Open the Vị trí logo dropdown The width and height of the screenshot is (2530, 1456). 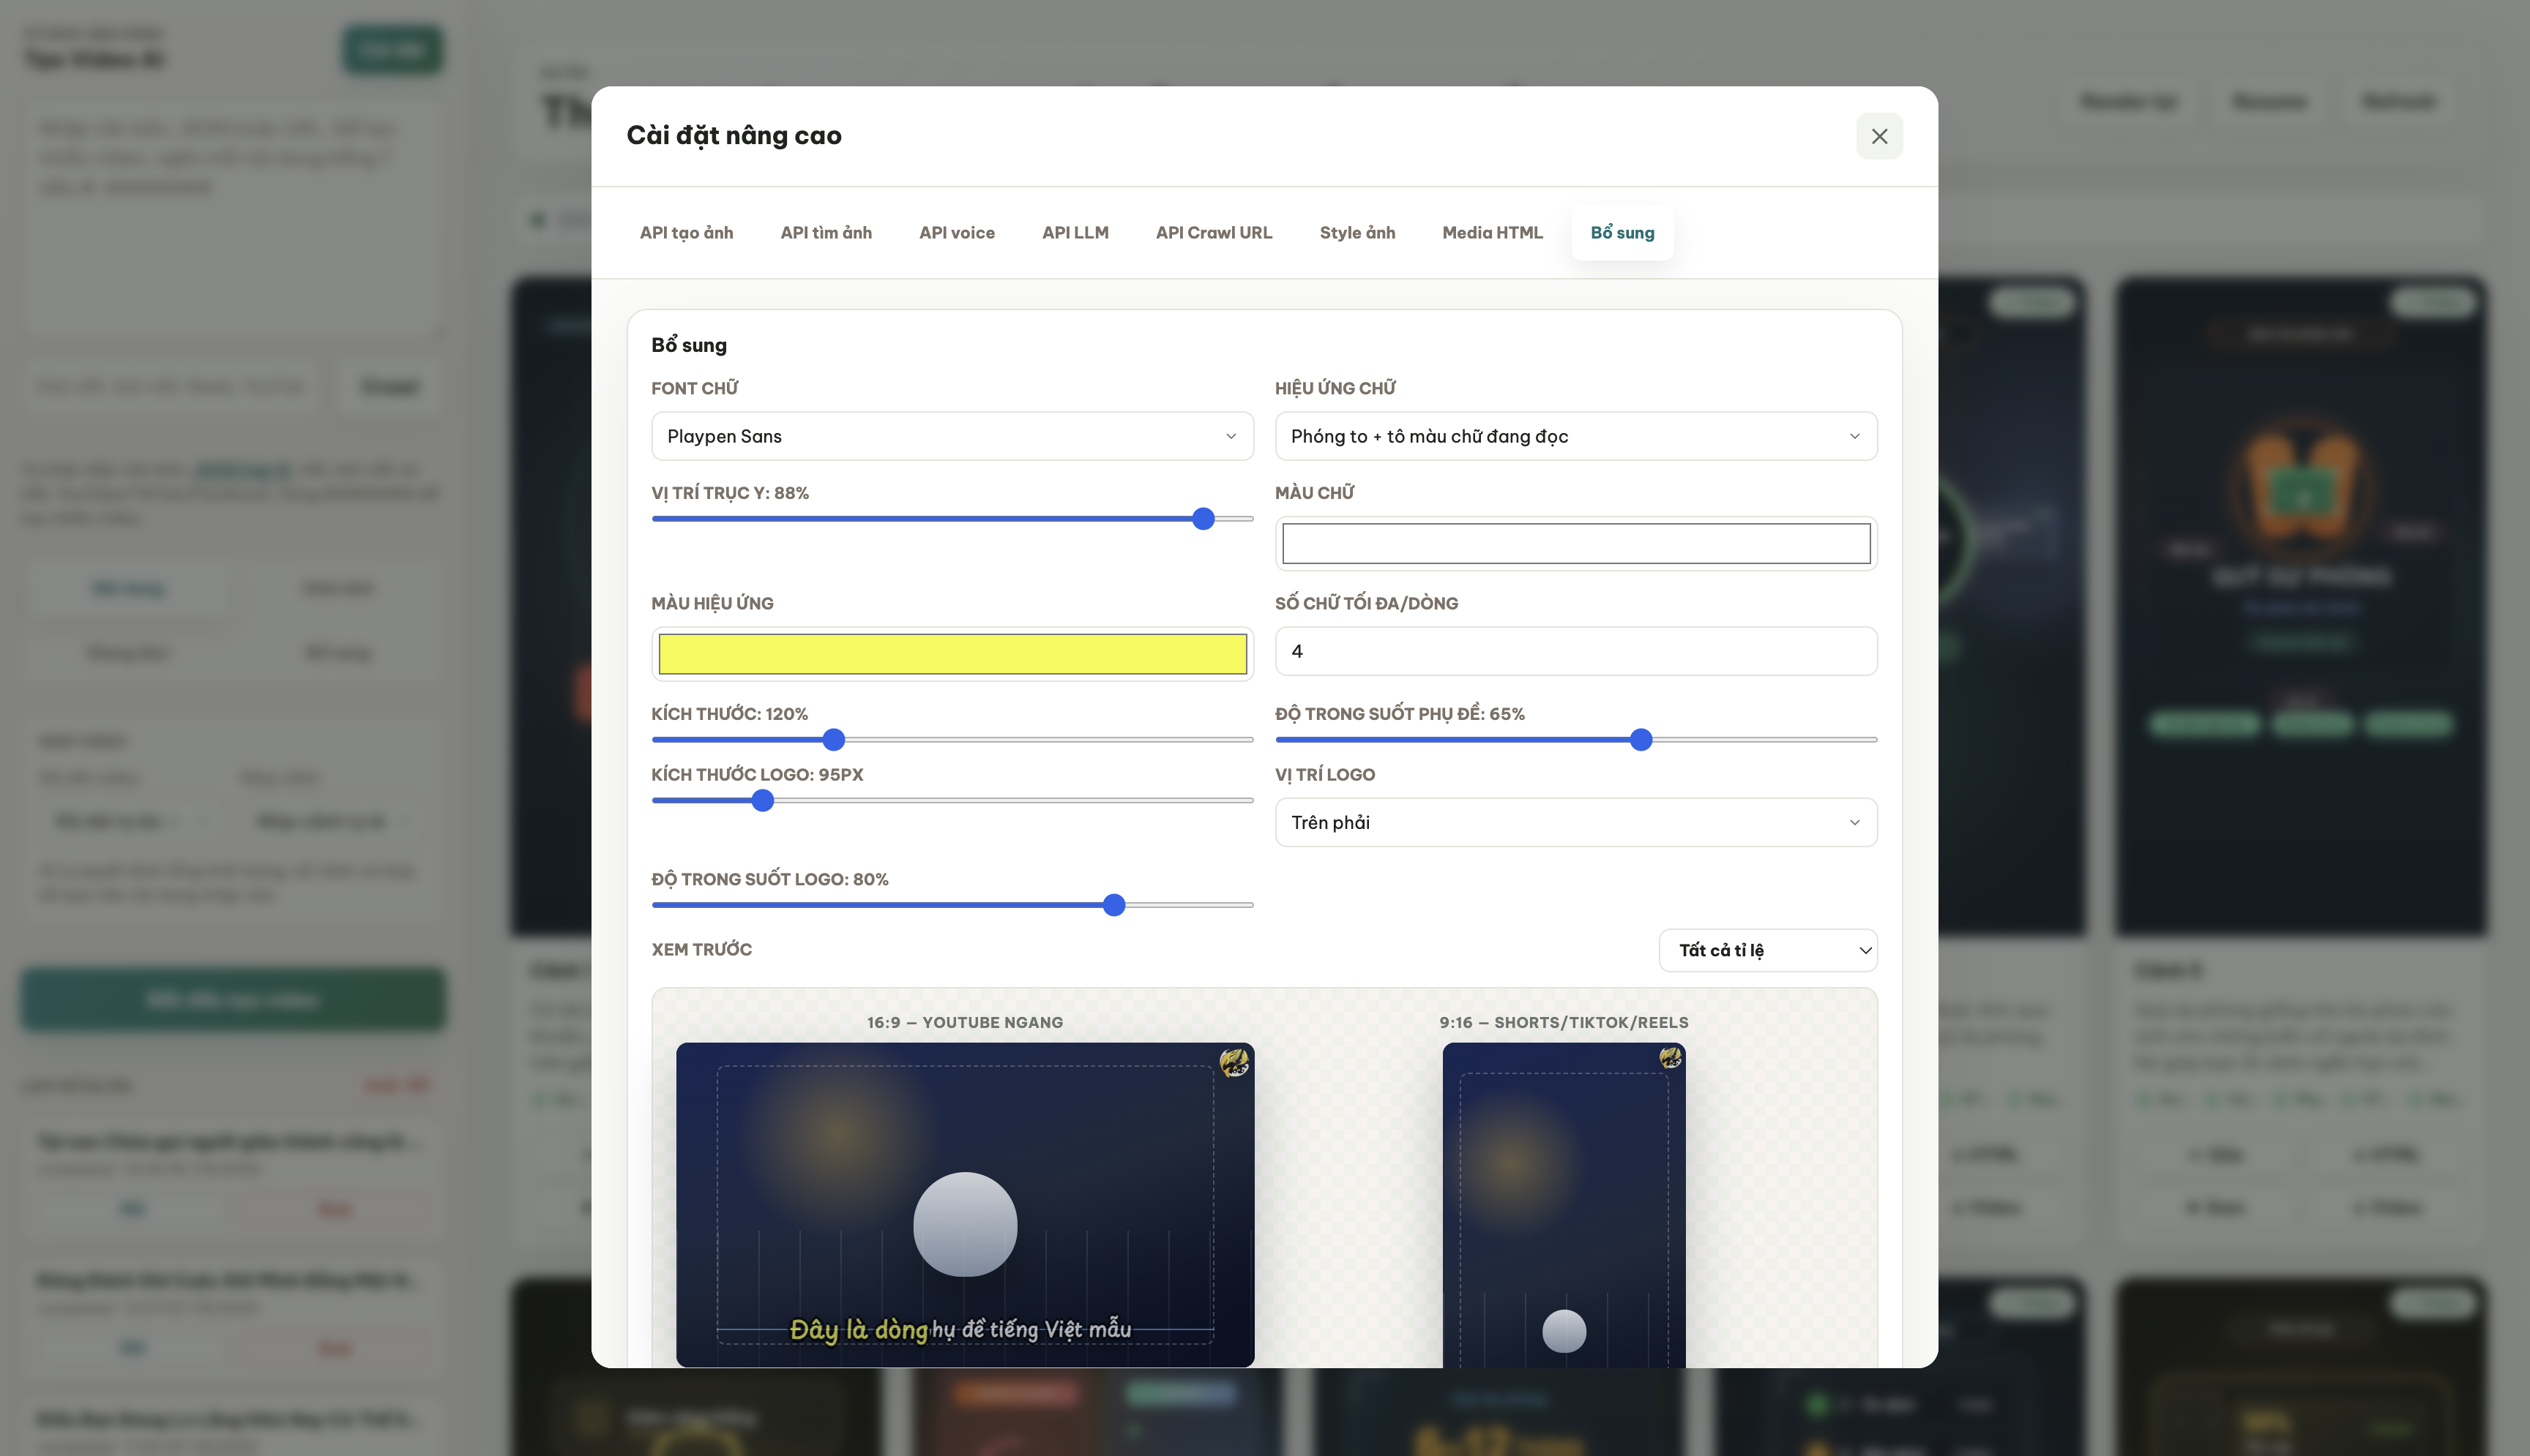point(1575,822)
